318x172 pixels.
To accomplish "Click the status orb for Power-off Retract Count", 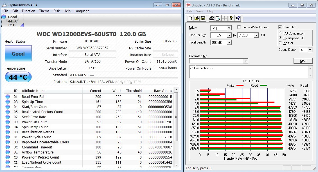I will tap(8, 157).
